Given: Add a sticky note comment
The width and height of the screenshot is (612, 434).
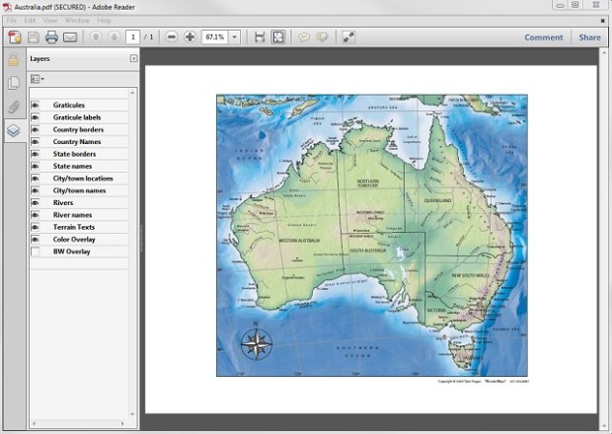Looking at the screenshot, I should (304, 37).
